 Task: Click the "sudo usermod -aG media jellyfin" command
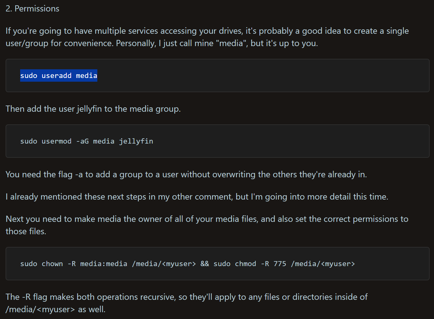pyautogui.click(x=87, y=141)
